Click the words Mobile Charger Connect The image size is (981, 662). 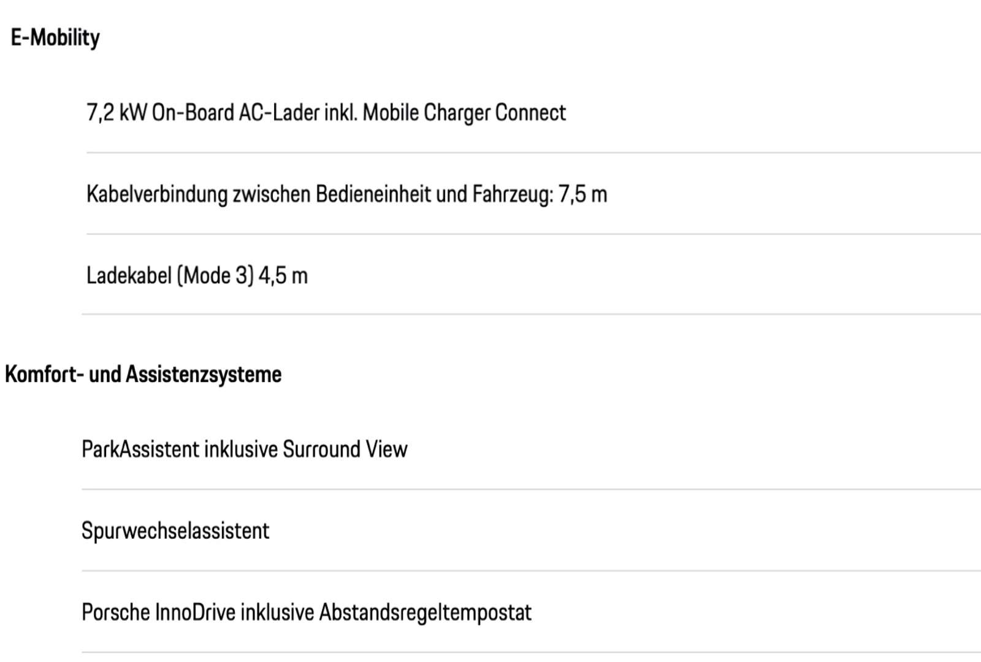click(464, 113)
